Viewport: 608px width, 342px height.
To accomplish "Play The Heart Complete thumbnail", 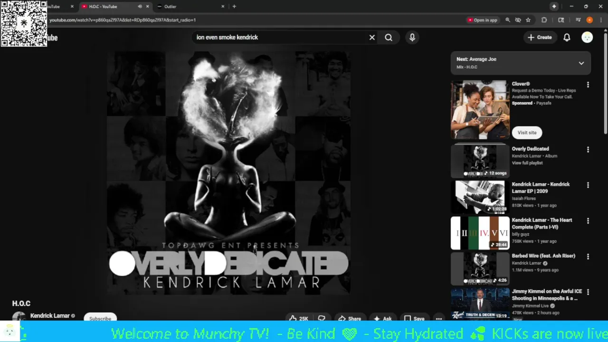I will (480, 233).
